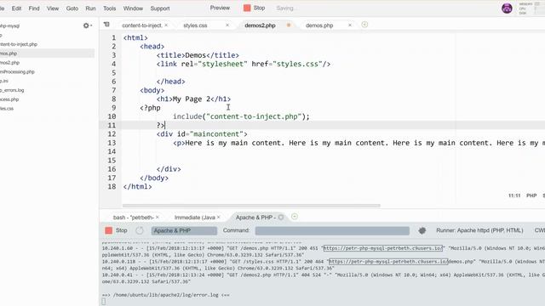Select content-to-inject.php in file tree
The image size is (545, 306).
[x=19, y=44]
